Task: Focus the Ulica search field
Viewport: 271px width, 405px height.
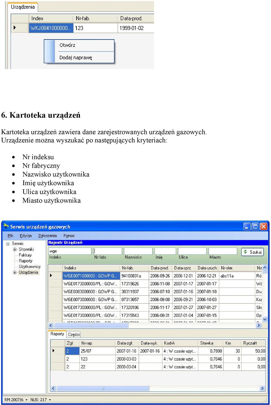Action: 192,251
